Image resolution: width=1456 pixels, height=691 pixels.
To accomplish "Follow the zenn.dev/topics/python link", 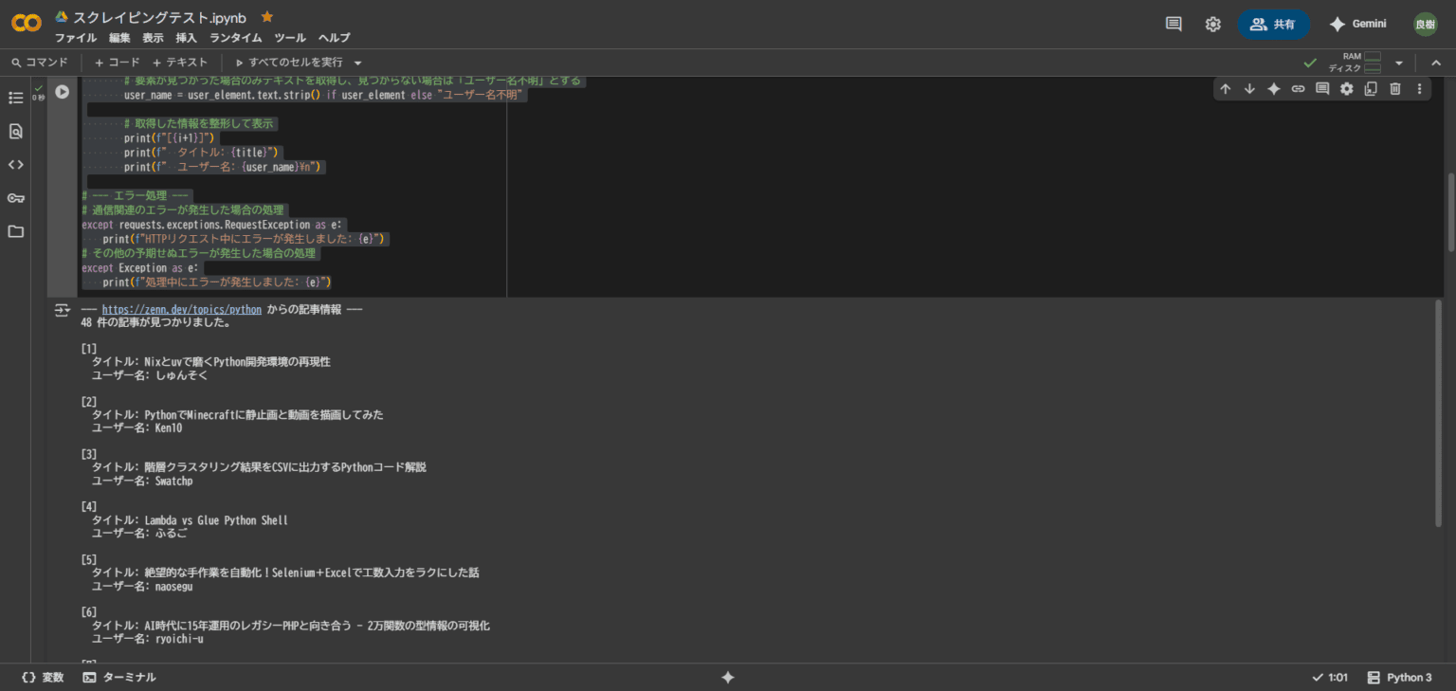I will point(180,308).
